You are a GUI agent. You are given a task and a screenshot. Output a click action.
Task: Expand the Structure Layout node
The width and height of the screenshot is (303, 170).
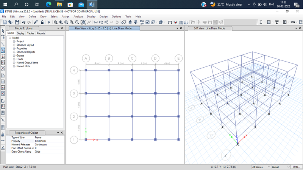pyautogui.click(x=14, y=45)
